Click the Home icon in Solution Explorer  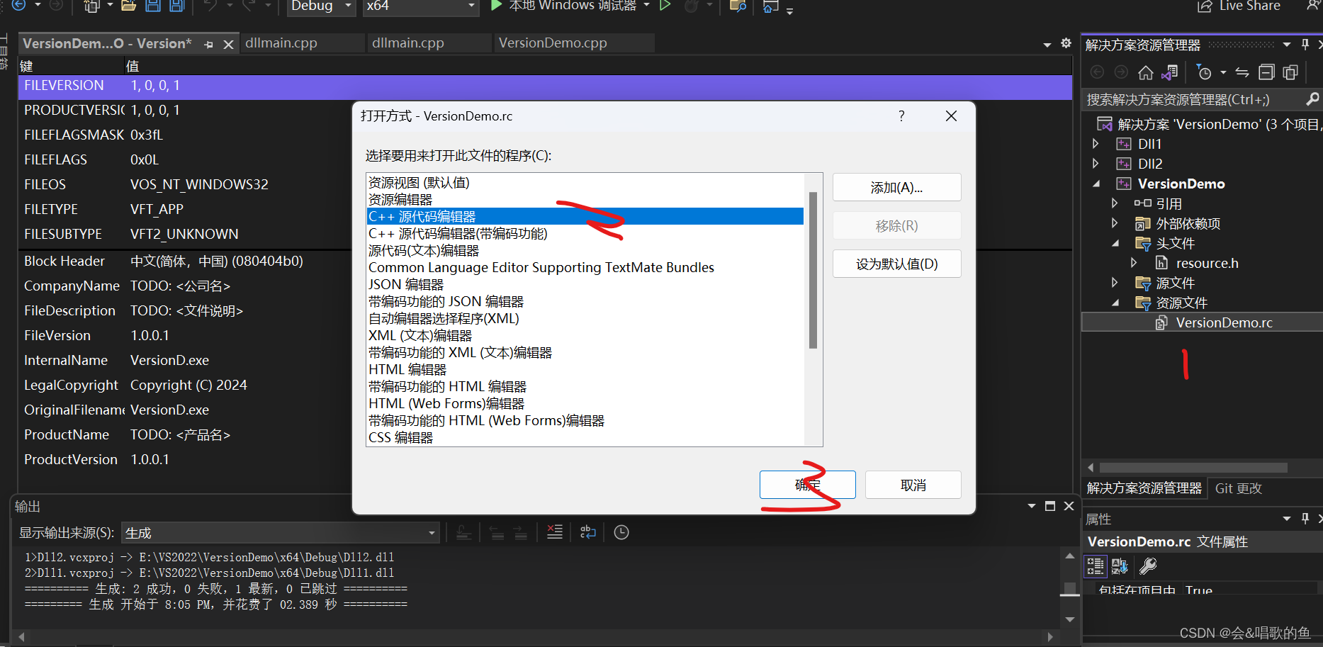tap(1146, 72)
